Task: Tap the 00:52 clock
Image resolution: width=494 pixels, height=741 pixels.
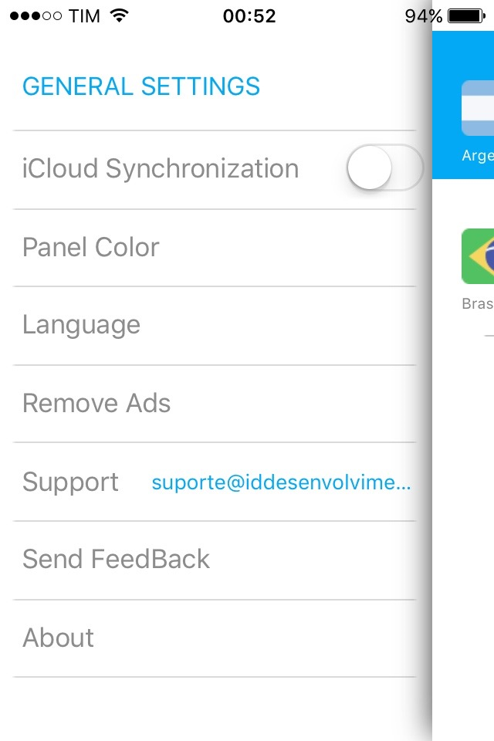Action: [249, 15]
